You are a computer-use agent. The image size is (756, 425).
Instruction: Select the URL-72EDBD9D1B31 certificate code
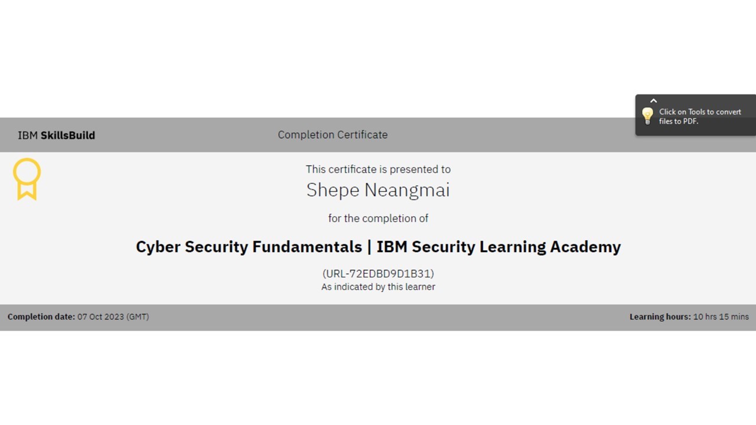tap(378, 273)
